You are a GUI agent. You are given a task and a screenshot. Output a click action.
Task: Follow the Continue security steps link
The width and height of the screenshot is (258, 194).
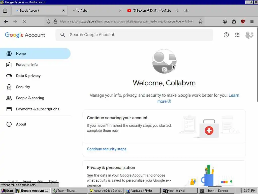[107, 149]
